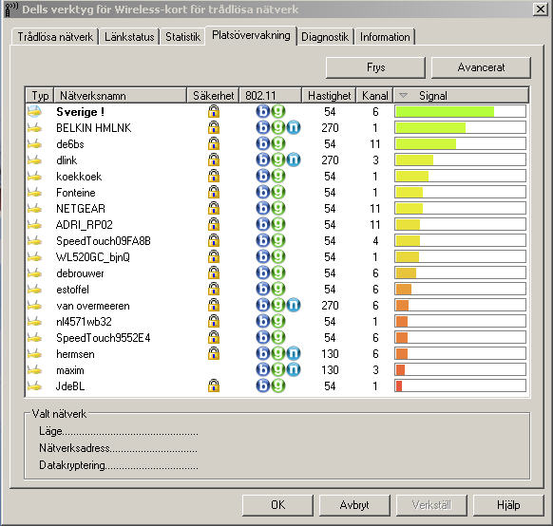Image resolution: width=553 pixels, height=526 pixels.
Task: Click the 802.11b icon for estoffel
Action: [x=263, y=289]
